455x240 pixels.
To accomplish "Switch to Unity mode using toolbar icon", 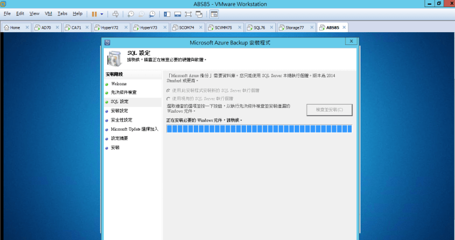I will point(200,13).
